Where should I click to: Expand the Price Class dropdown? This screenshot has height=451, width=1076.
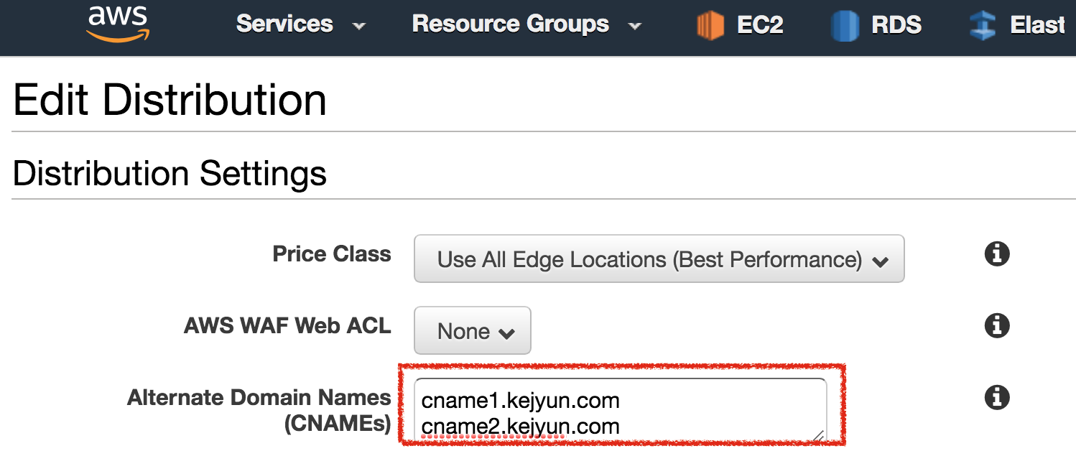[659, 259]
